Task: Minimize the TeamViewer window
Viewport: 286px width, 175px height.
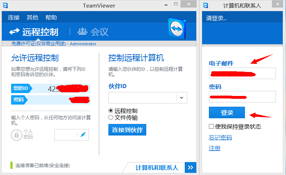Action: click(166, 5)
